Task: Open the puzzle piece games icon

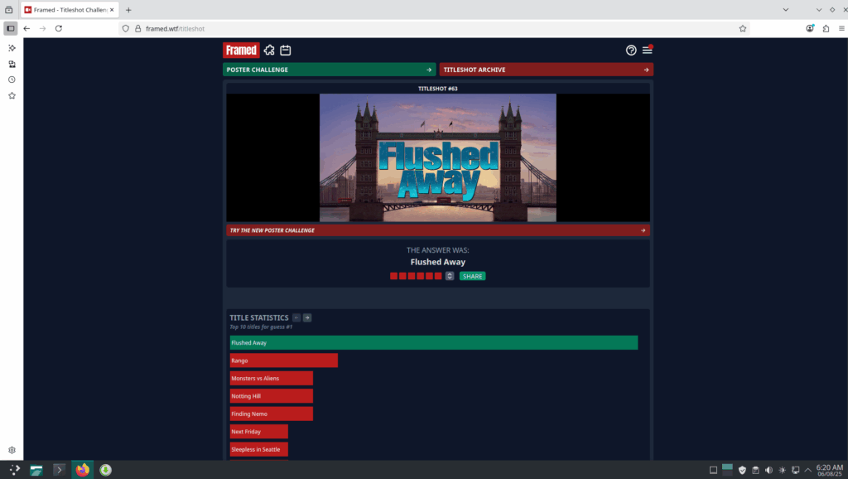Action: [269, 50]
